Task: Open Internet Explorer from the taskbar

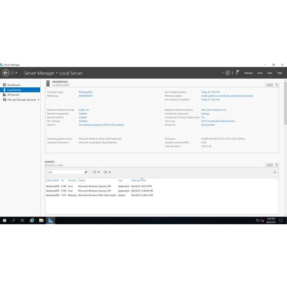Action: click(x=32, y=221)
